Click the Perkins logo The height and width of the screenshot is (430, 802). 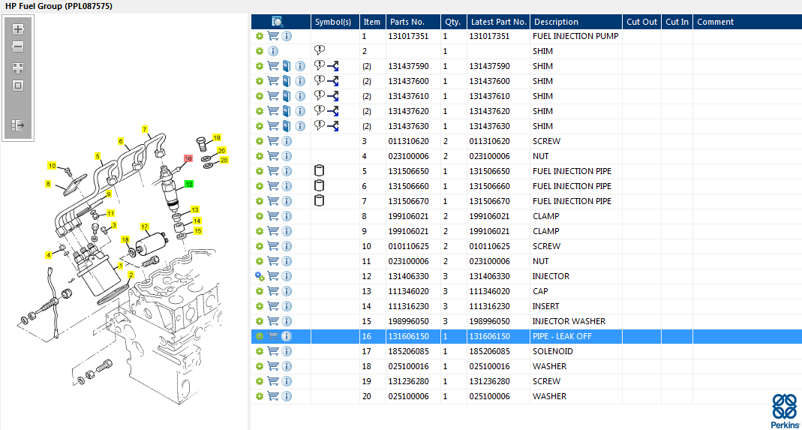[x=785, y=409]
